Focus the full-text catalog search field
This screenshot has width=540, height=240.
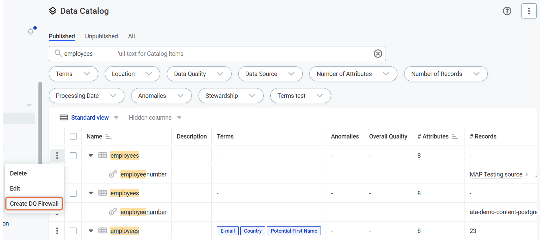coord(217,54)
